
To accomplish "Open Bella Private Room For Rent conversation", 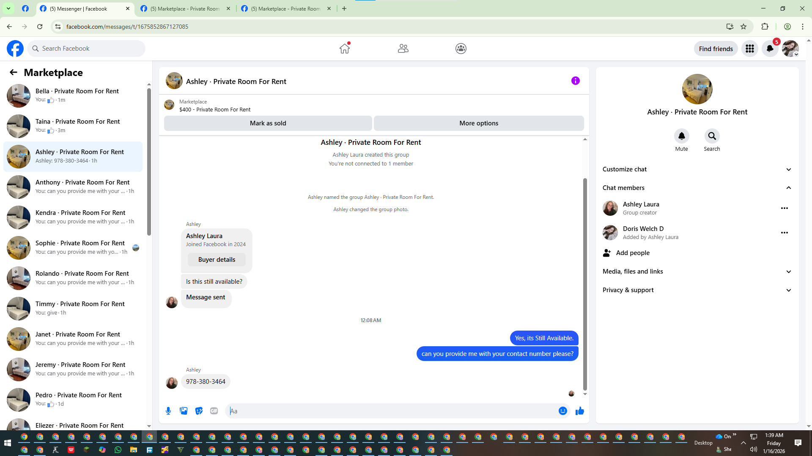I will [x=76, y=95].
